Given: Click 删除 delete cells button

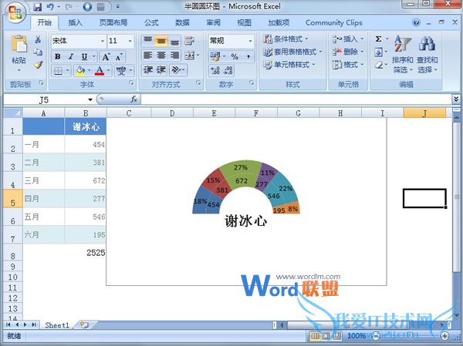Looking at the screenshot, I should click(348, 52).
